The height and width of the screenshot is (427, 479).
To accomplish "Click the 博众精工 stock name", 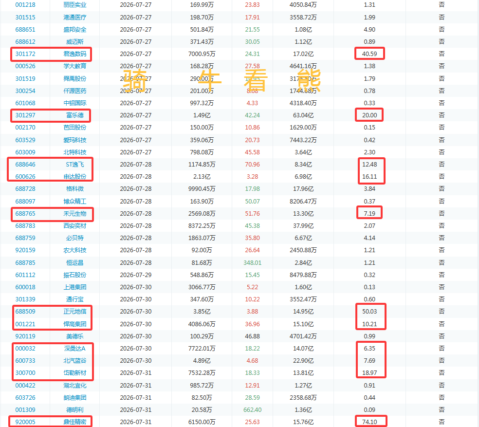I will pyautogui.click(x=75, y=202).
